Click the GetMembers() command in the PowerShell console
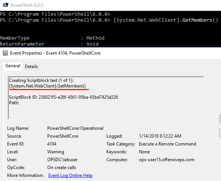 coord(166,20)
